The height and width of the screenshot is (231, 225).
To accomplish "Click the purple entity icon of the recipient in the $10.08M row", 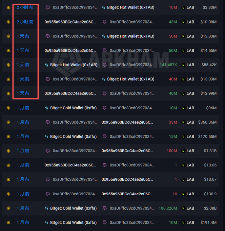I will click(x=104, y=22).
